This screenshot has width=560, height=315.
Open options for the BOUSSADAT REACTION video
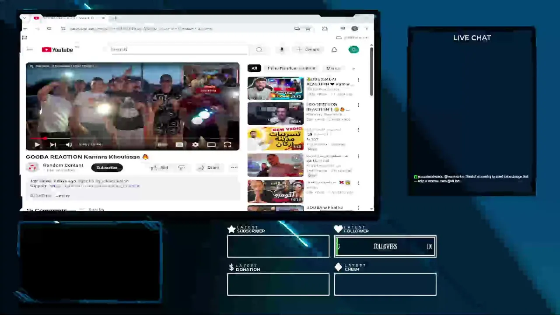point(358,80)
